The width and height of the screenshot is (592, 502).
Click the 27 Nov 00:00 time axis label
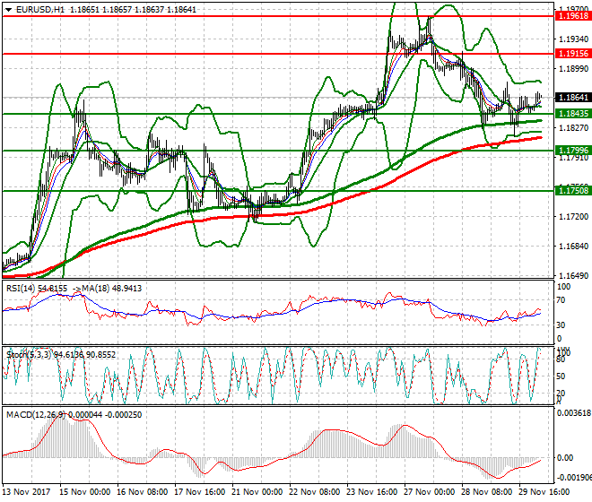[430, 492]
